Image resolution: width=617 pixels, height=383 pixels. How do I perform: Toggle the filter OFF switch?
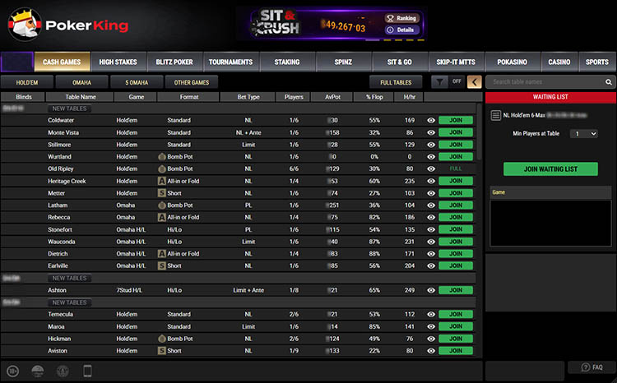(x=457, y=81)
